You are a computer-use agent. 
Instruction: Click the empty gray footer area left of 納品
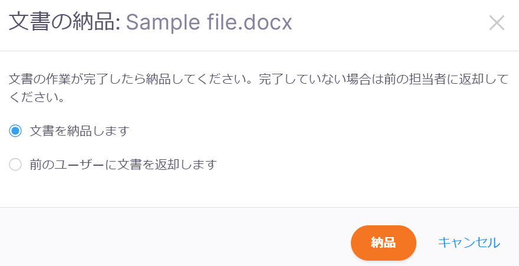pyautogui.click(x=177, y=242)
